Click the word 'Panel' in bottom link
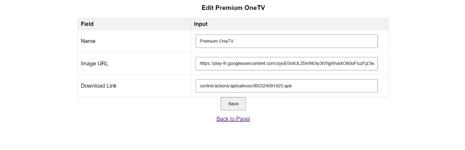 [243, 119]
